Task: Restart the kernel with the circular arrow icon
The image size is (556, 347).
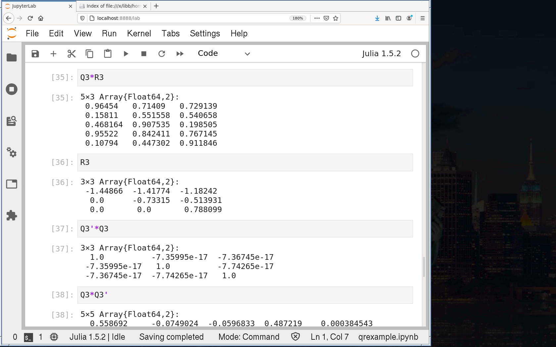Action: [162, 54]
